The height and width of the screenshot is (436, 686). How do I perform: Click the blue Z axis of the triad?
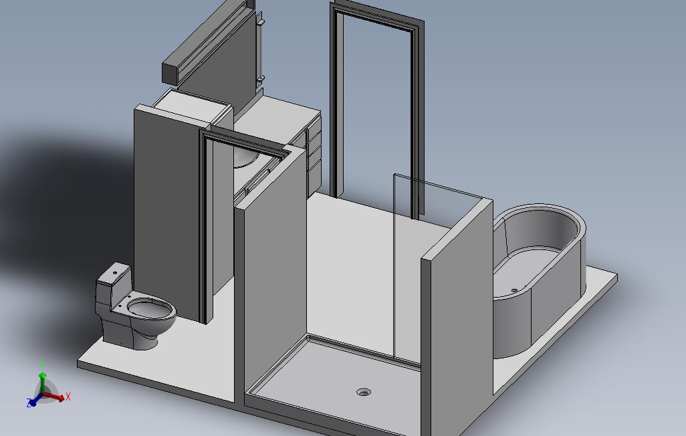pos(34,401)
